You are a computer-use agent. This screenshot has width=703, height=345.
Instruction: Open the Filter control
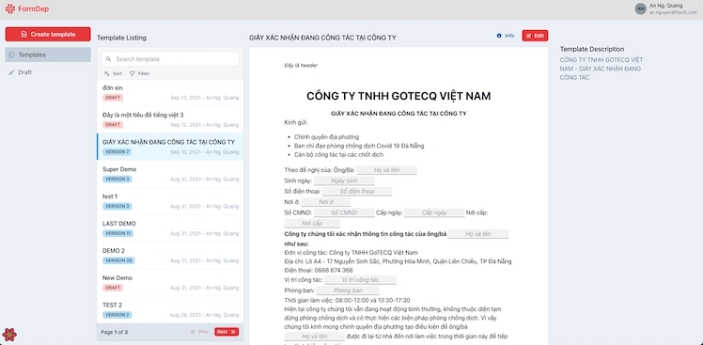139,73
